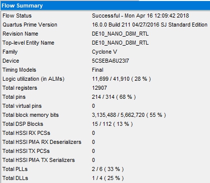Select the Quartus Prime Version row label

(30, 25)
